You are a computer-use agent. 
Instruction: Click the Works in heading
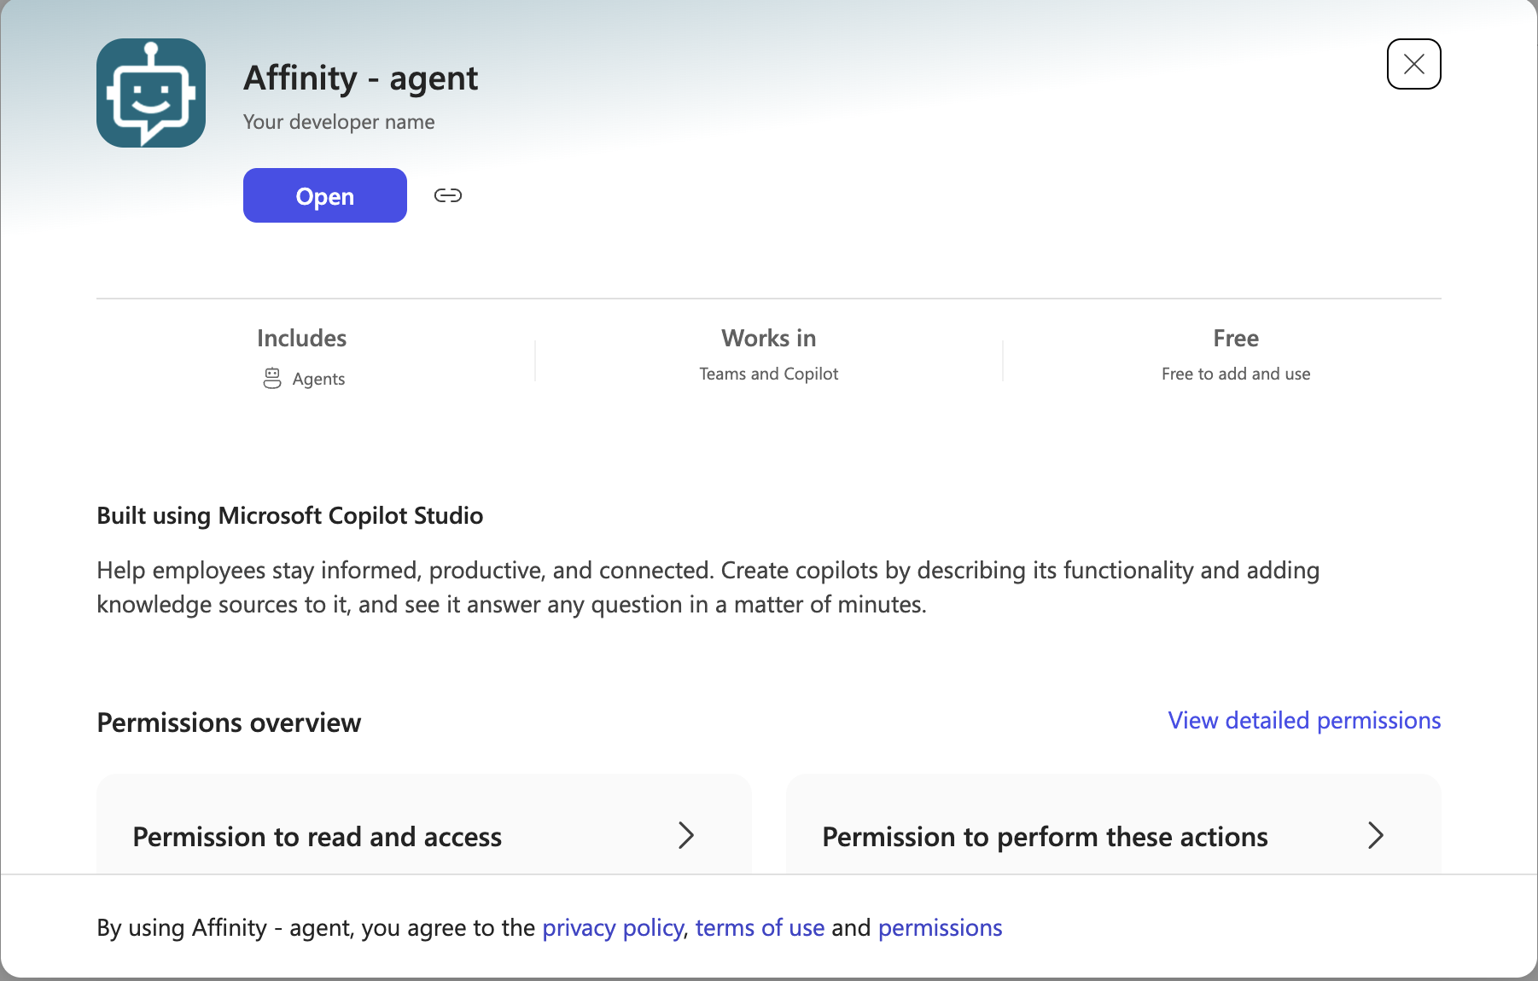click(x=768, y=339)
